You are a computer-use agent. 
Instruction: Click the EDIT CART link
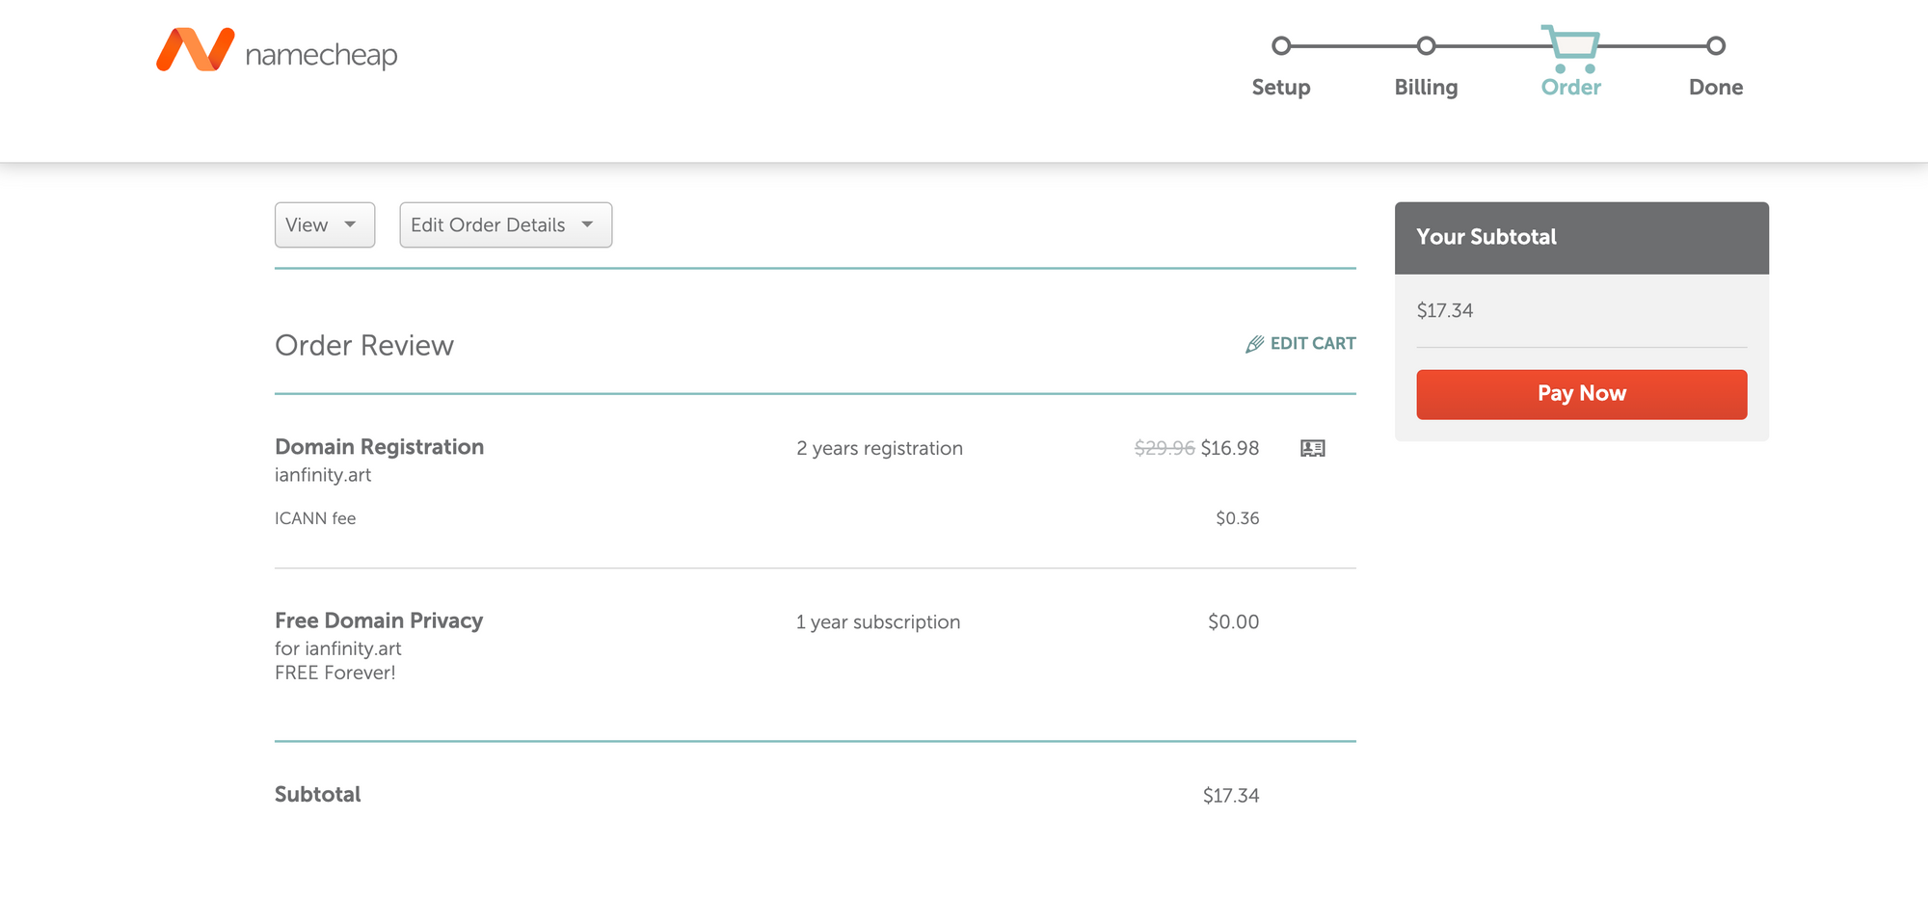[1300, 344]
